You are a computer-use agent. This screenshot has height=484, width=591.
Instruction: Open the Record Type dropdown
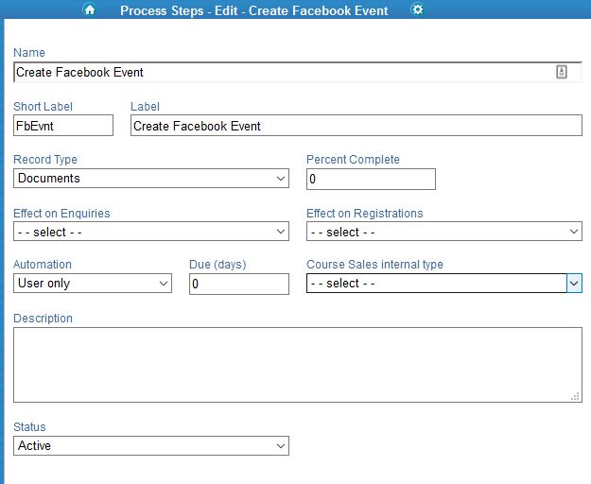tap(151, 178)
